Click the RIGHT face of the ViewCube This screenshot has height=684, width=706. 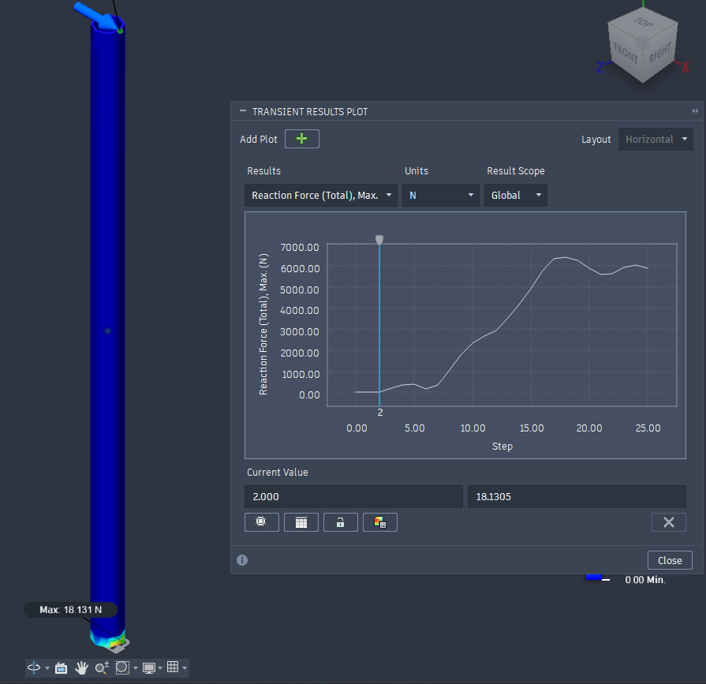pyautogui.click(x=659, y=53)
